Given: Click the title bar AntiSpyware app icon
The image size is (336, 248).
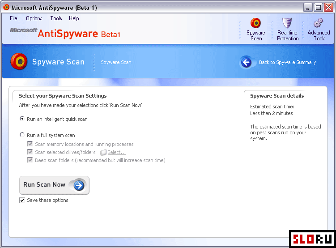Looking at the screenshot, I should pyautogui.click(x=6, y=7).
